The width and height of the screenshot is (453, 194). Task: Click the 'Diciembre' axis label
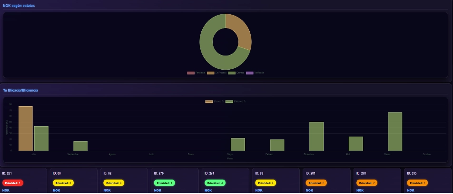(308, 154)
